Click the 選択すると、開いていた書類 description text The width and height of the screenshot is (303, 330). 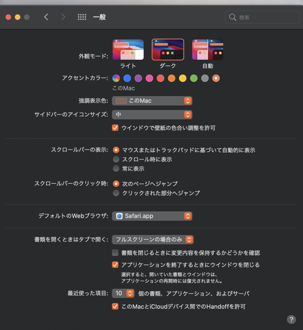pyautogui.click(x=172, y=277)
